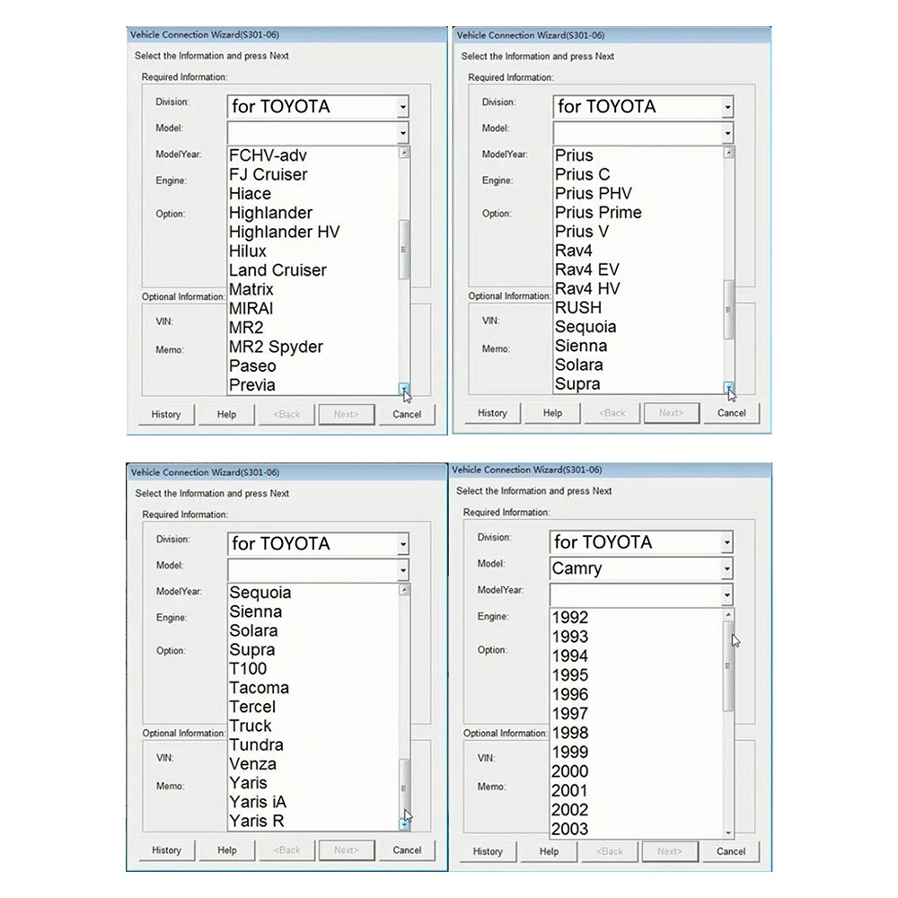Click History button in the window listing FCHV-adv
The height and width of the screenshot is (898, 898).
click(x=166, y=414)
